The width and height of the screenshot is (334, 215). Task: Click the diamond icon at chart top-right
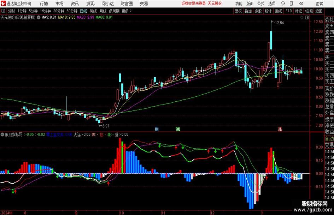pyautogui.click(x=301, y=18)
